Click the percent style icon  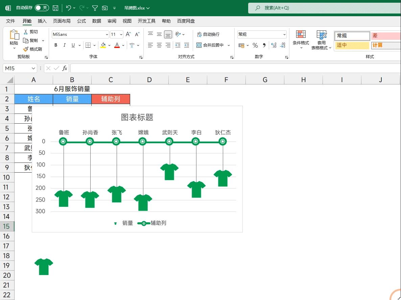(255, 45)
